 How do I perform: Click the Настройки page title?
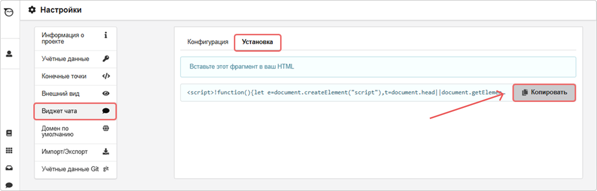pyautogui.click(x=61, y=9)
